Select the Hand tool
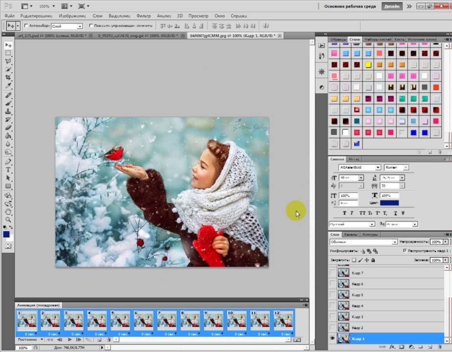 (8, 212)
